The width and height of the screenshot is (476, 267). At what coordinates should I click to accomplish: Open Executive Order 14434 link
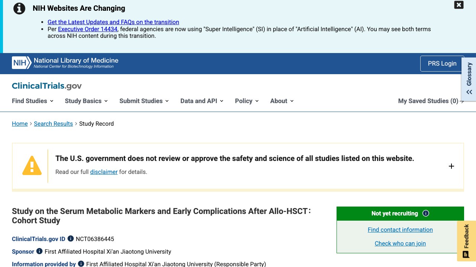88,29
